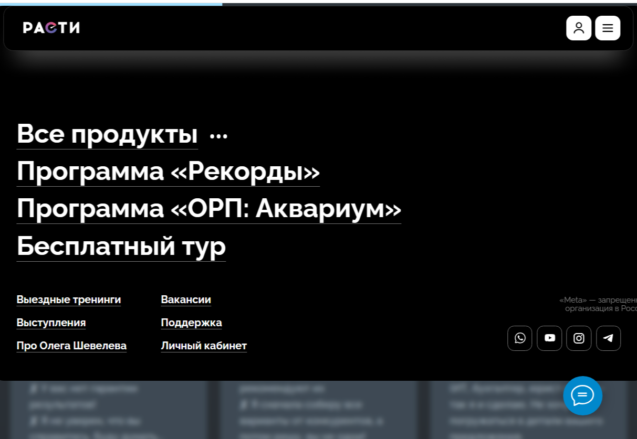Open Программа «Рекорды» menu item

(168, 171)
